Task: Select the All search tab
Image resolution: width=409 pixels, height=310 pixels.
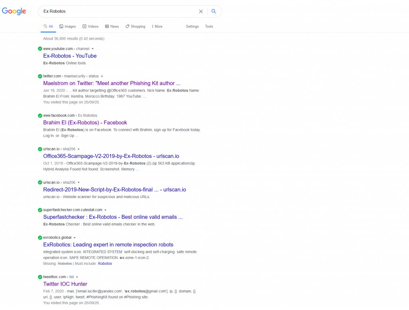Action: click(48, 26)
